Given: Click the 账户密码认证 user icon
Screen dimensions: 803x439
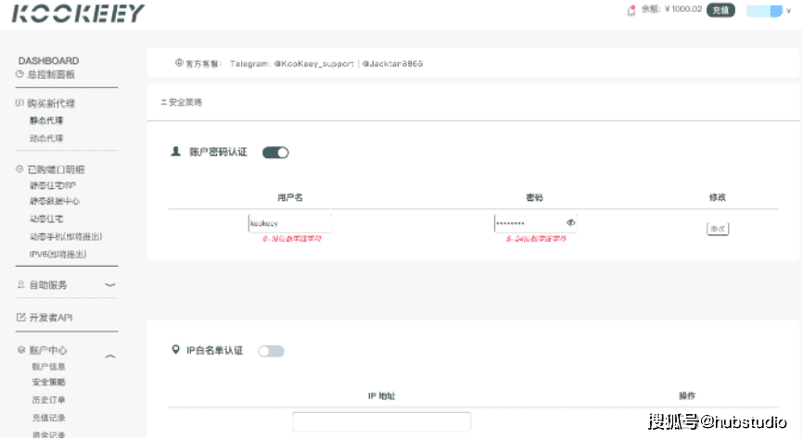Looking at the screenshot, I should 175,151.
